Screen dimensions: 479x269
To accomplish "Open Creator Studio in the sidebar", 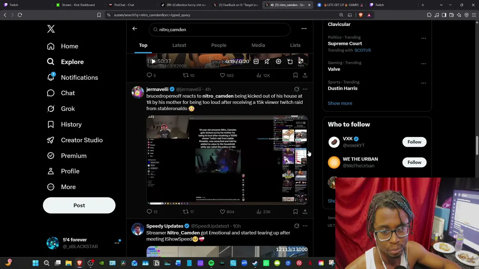I will pyautogui.click(x=74, y=140).
